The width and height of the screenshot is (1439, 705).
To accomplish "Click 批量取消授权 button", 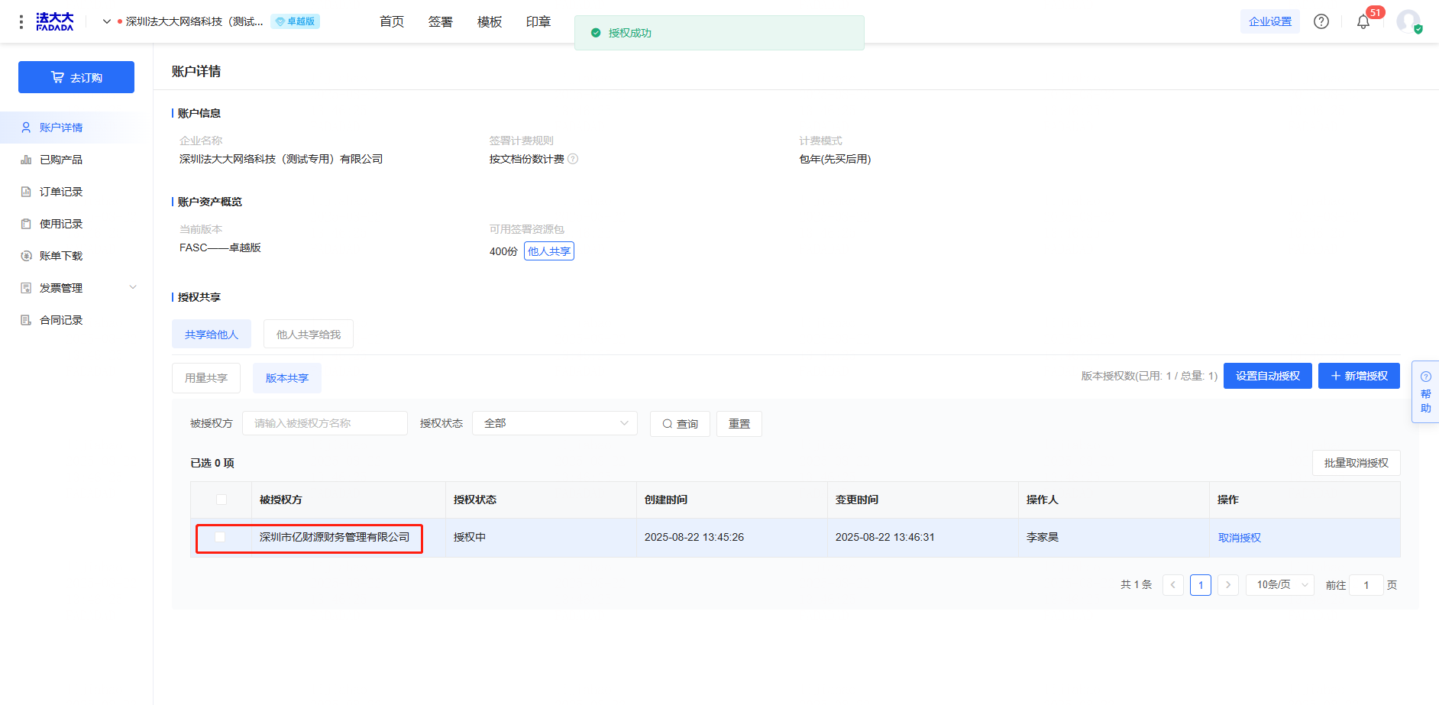I will pyautogui.click(x=1356, y=463).
